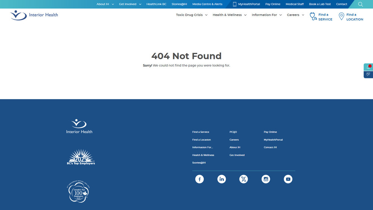Click the footer PCQO link

233,132
